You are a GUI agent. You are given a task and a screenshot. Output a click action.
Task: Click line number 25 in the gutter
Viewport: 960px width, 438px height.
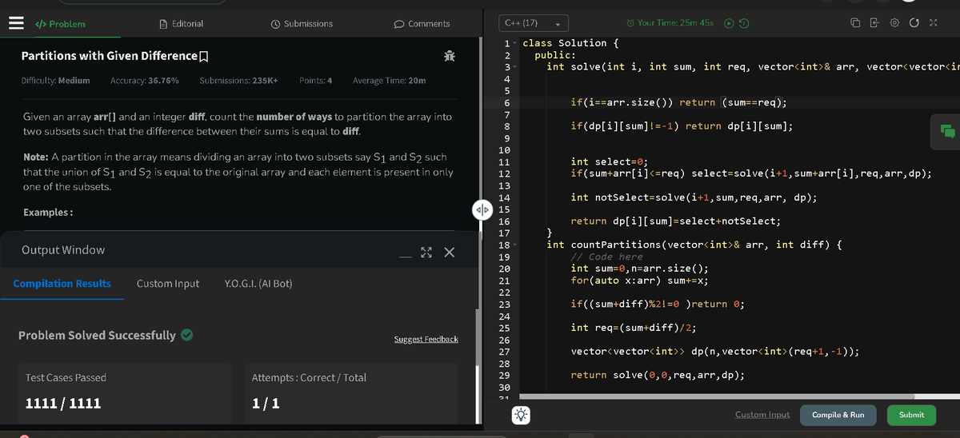pos(504,328)
